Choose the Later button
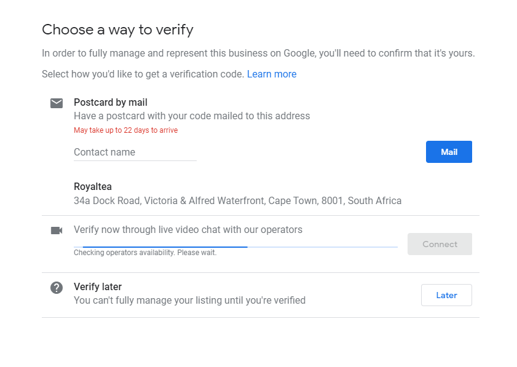The width and height of the screenshot is (517, 367). (446, 295)
